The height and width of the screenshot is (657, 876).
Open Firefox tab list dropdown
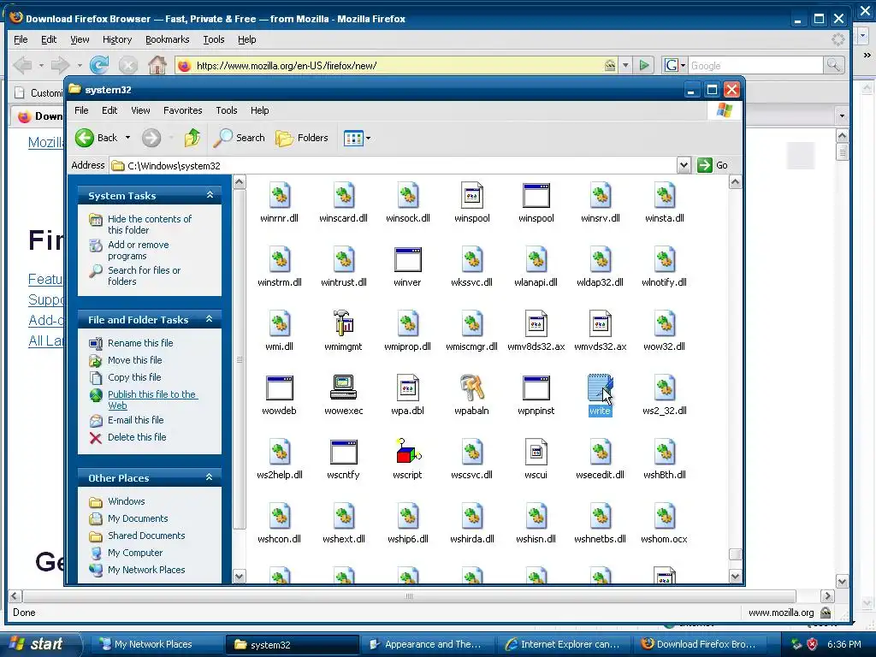pos(842,115)
